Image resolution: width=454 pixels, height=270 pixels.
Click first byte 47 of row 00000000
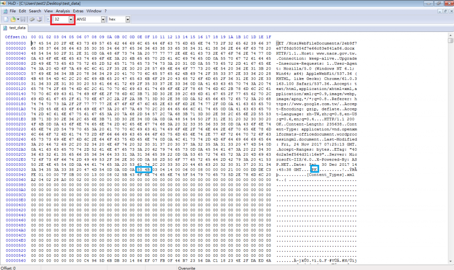[34, 43]
